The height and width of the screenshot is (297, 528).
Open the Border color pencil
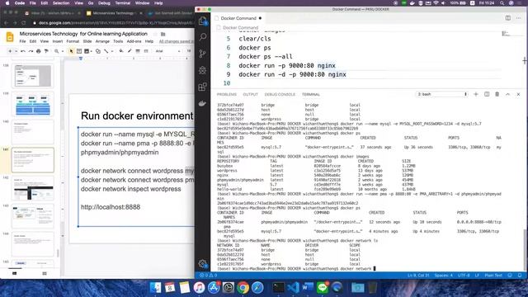(130, 51)
